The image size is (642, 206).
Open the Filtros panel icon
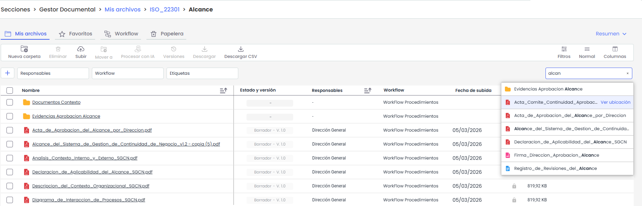pos(564,49)
